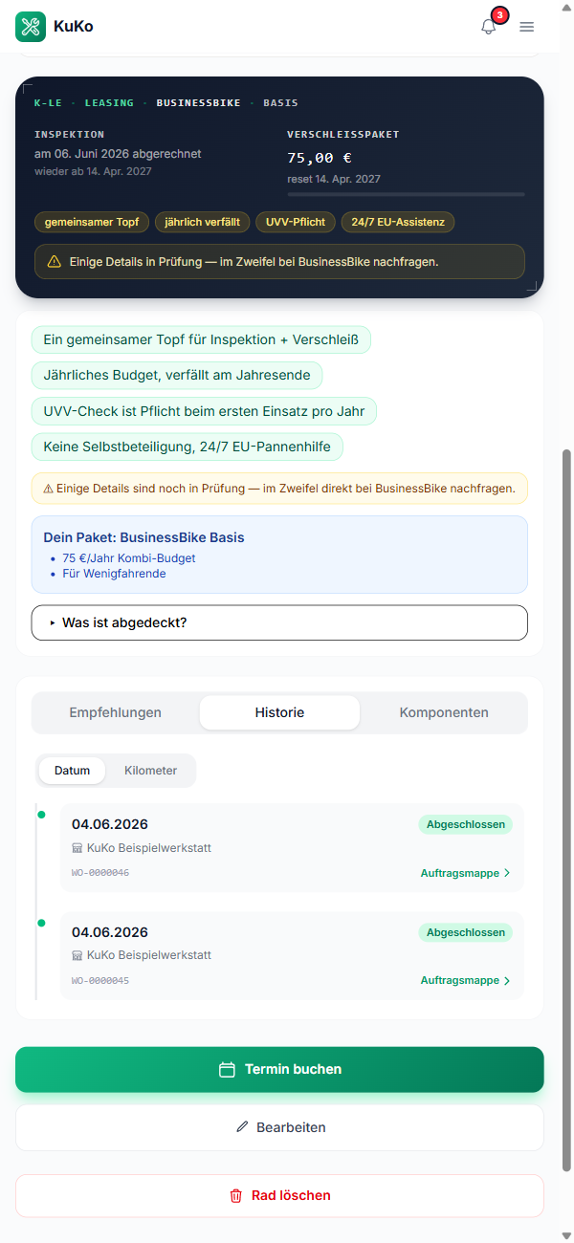
Task: Click the Rad löschen button
Action: coord(279,1195)
